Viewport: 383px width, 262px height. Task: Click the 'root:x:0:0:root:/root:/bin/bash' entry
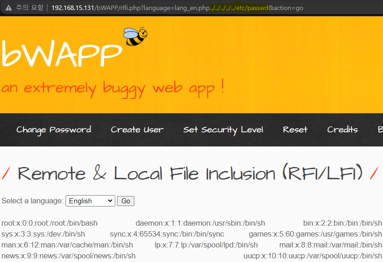pos(49,223)
